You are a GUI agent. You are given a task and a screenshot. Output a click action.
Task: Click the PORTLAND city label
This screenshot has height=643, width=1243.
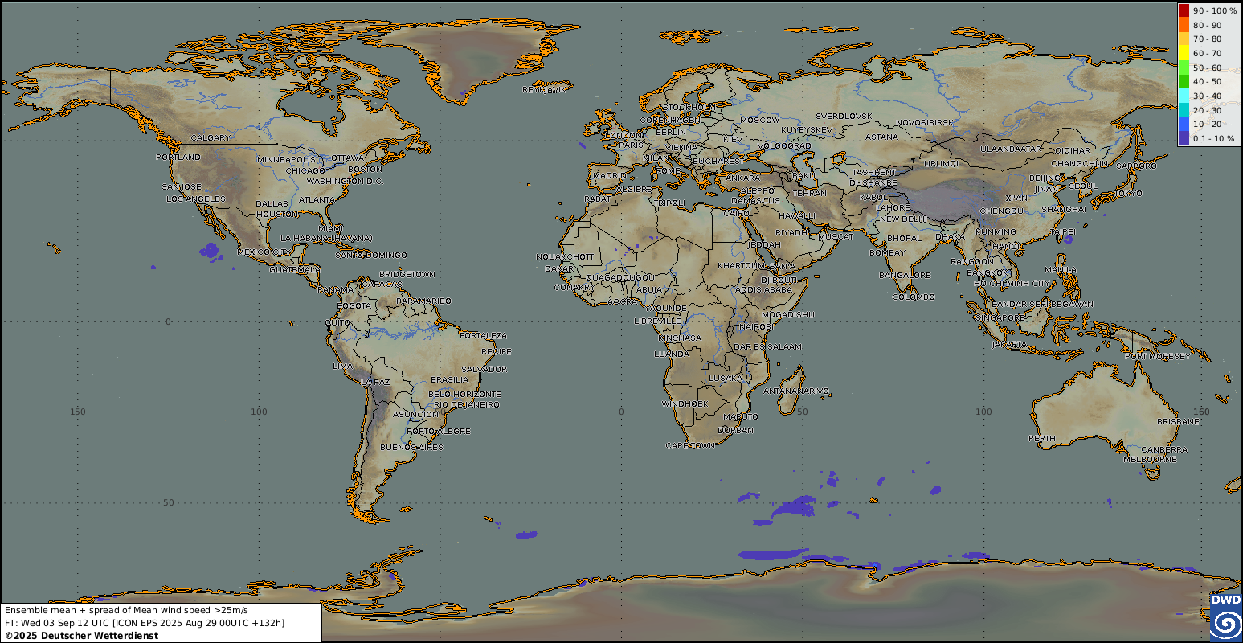click(x=178, y=157)
